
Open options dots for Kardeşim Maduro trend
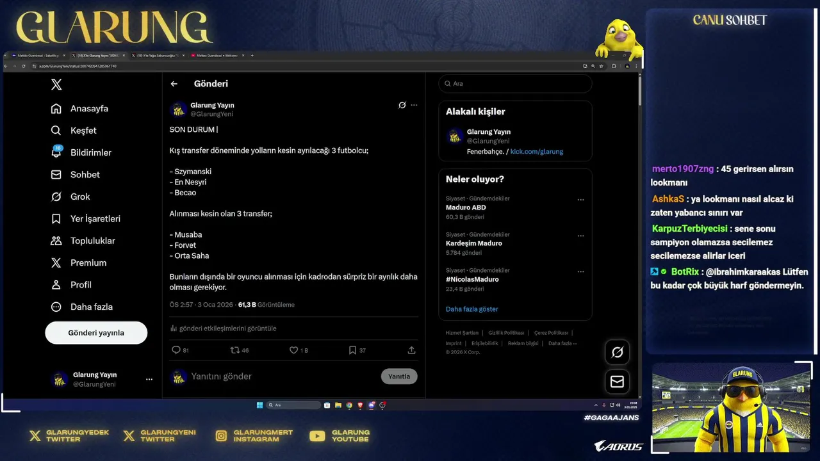580,236
